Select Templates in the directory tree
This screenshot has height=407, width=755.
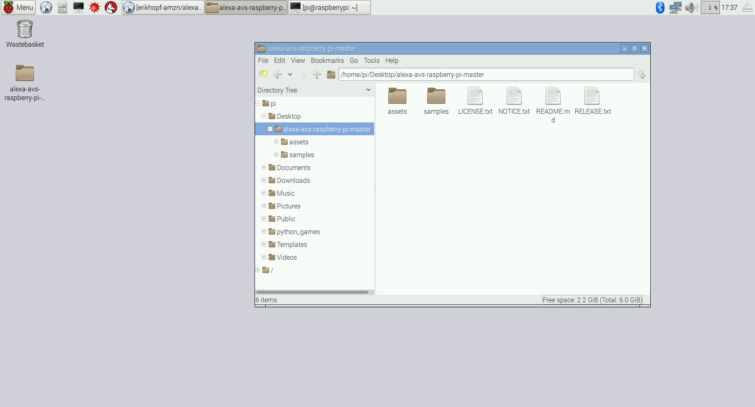point(292,244)
